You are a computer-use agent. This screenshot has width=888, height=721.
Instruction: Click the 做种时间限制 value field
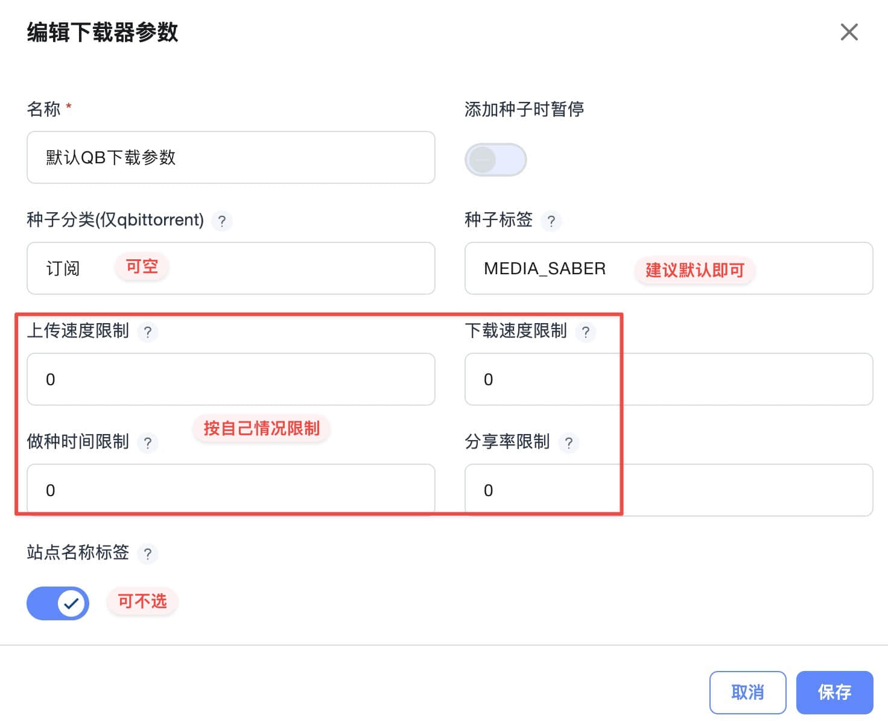pos(230,490)
